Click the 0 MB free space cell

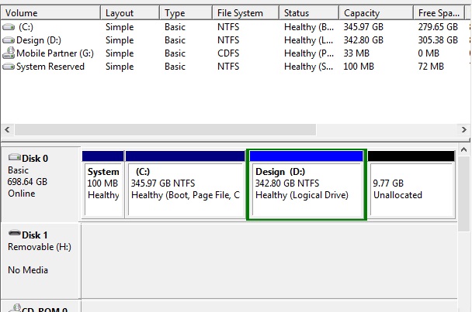[x=429, y=53]
